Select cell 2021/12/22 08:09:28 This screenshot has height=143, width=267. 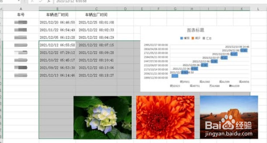(96, 53)
